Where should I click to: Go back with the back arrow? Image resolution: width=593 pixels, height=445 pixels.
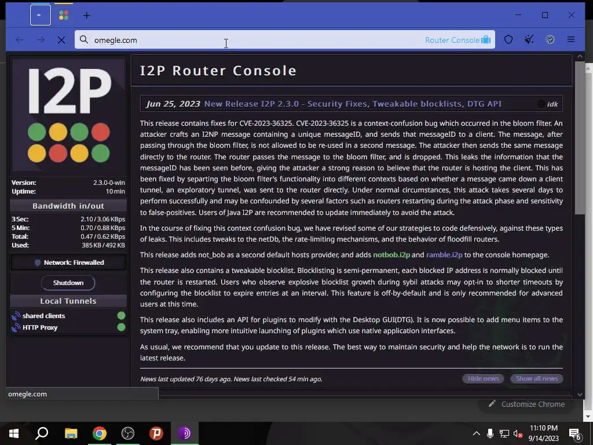click(20, 40)
